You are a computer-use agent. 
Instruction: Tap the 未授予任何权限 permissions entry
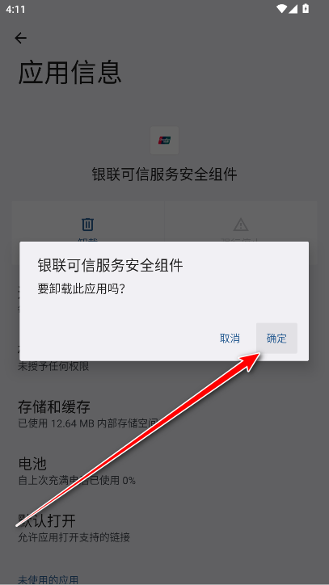53,366
